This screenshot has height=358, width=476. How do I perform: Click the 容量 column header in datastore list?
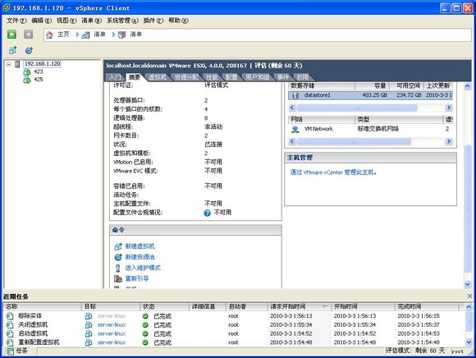click(x=372, y=86)
